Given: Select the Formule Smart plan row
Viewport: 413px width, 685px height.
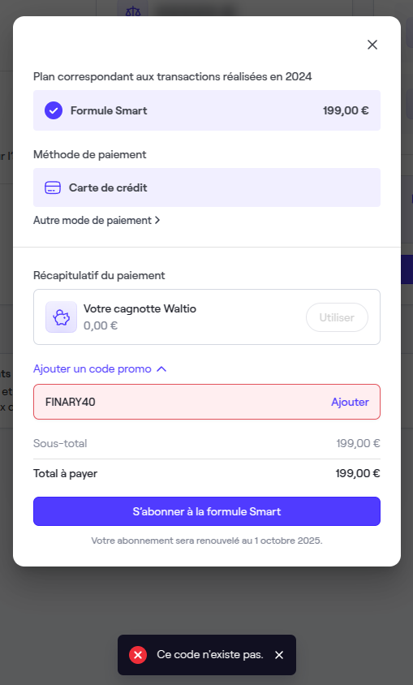Looking at the screenshot, I should click(x=206, y=110).
